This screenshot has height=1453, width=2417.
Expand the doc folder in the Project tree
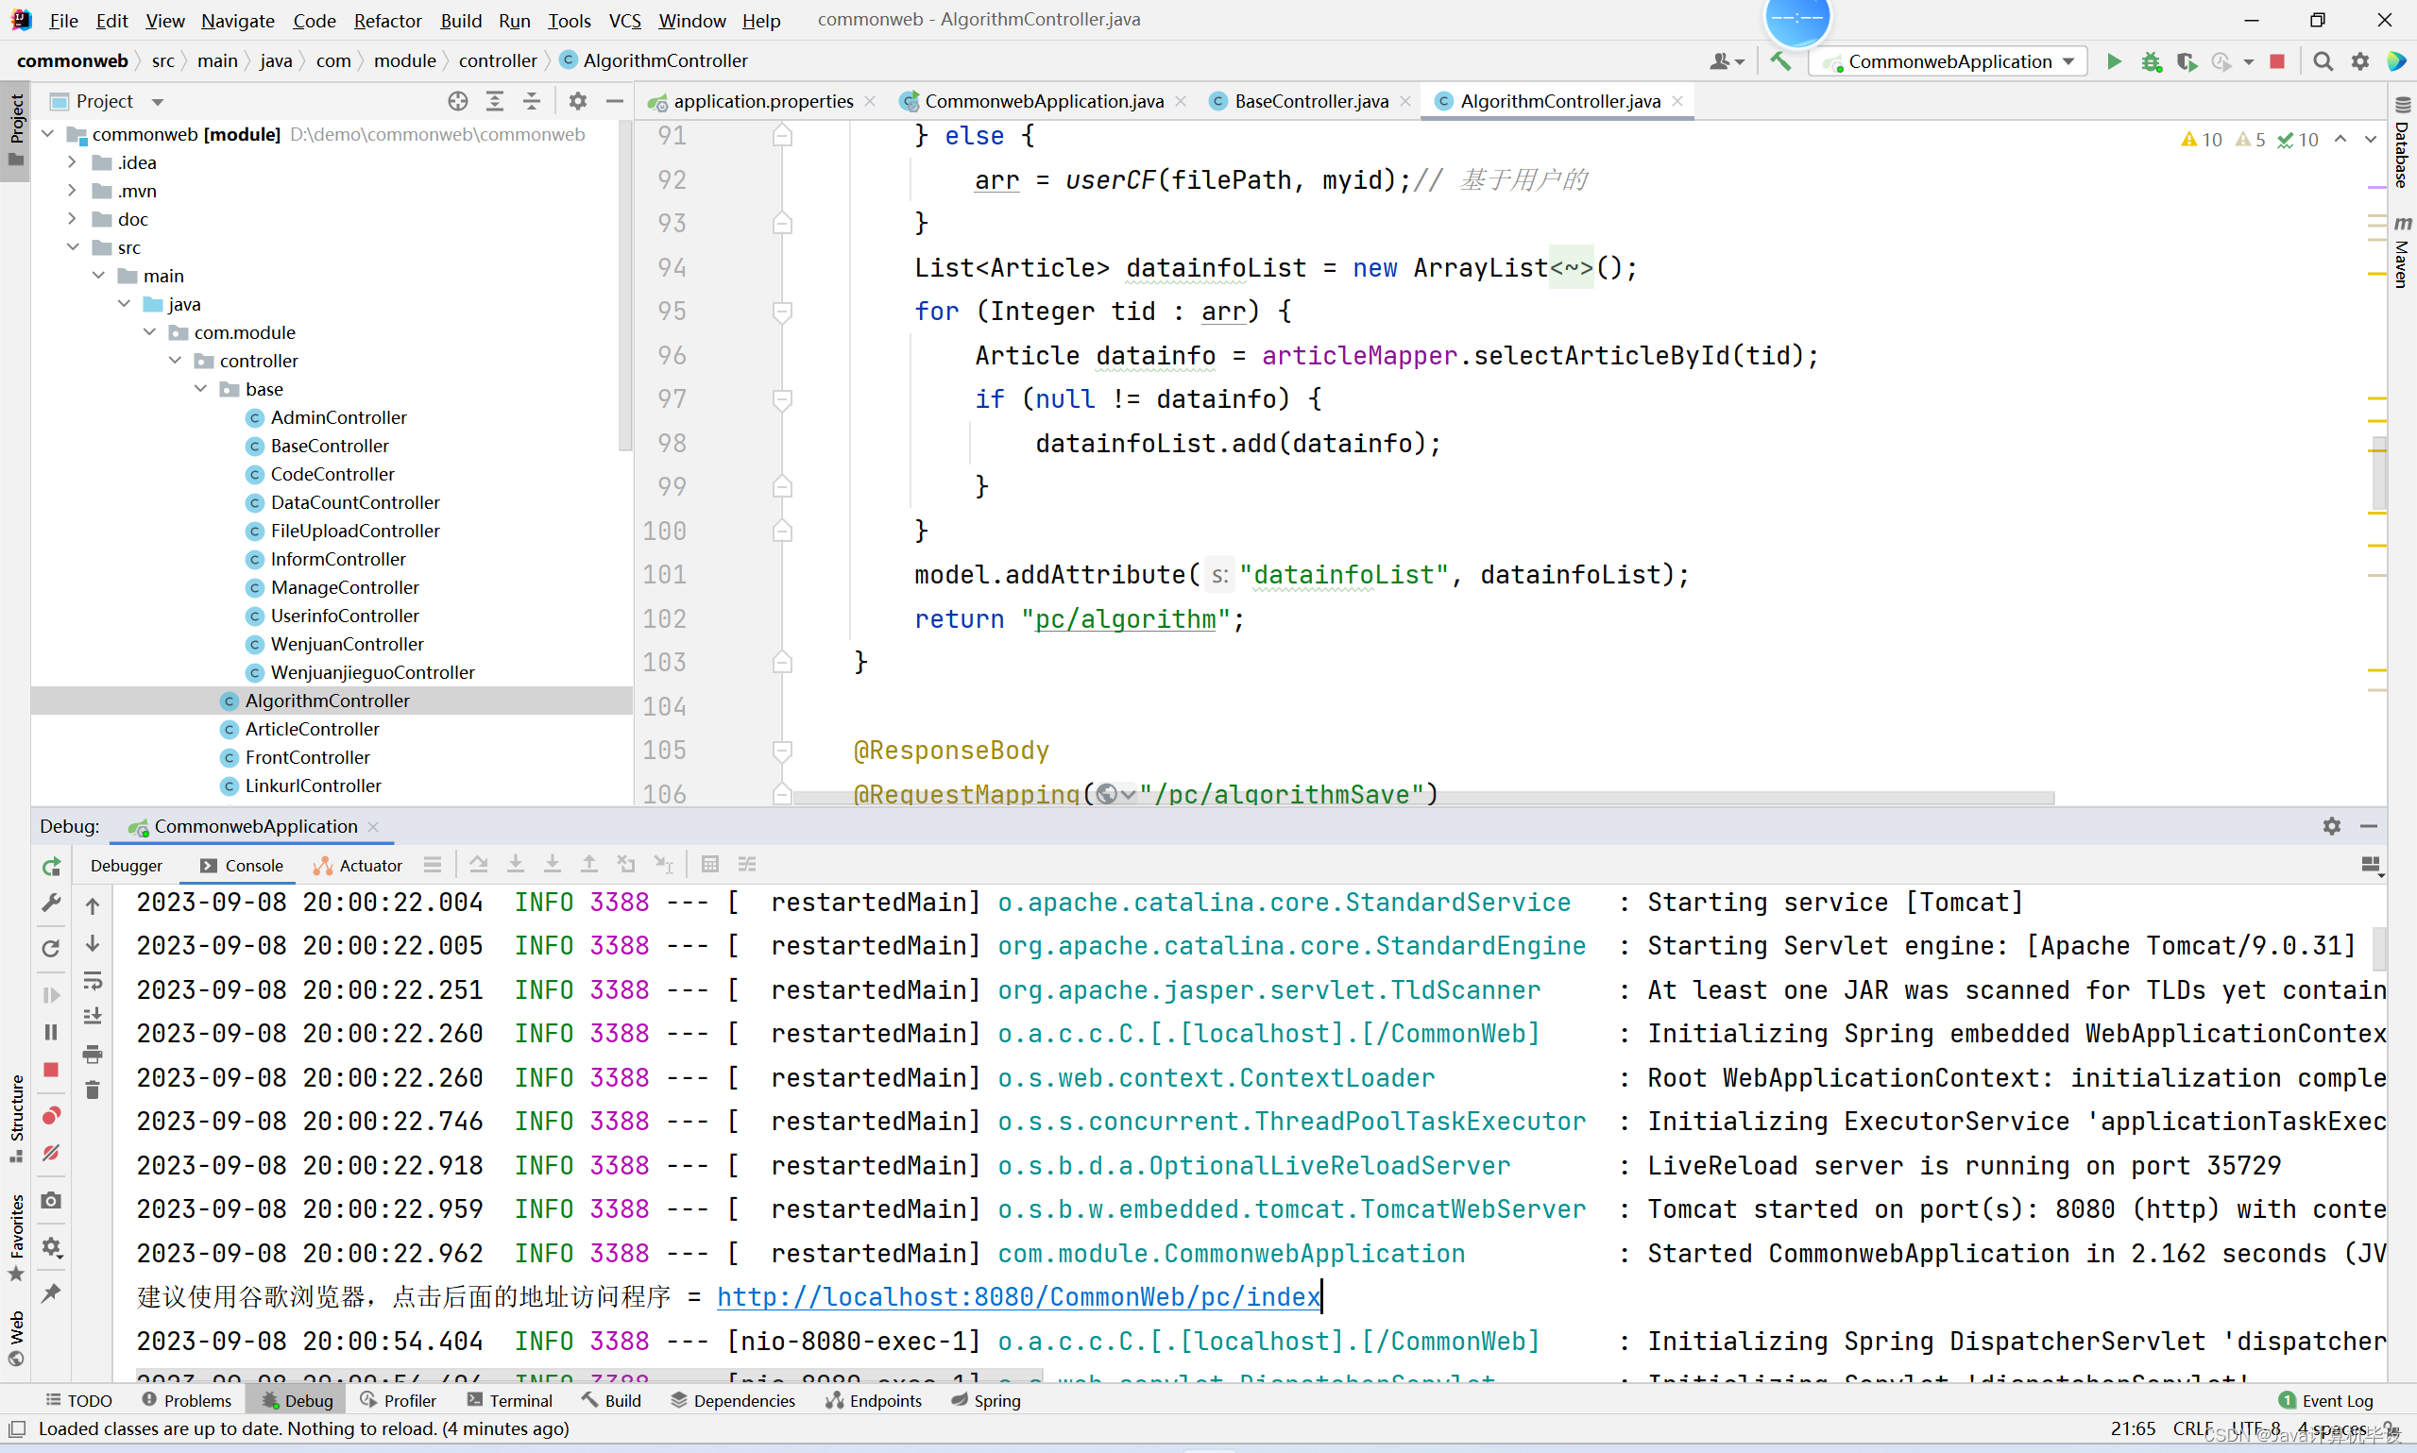(x=73, y=219)
